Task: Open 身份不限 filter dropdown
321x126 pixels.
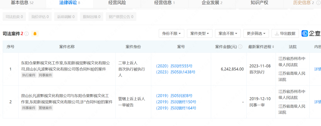Action: point(171,33)
